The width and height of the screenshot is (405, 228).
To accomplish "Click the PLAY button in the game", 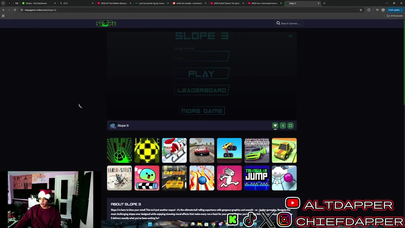I will (x=202, y=74).
